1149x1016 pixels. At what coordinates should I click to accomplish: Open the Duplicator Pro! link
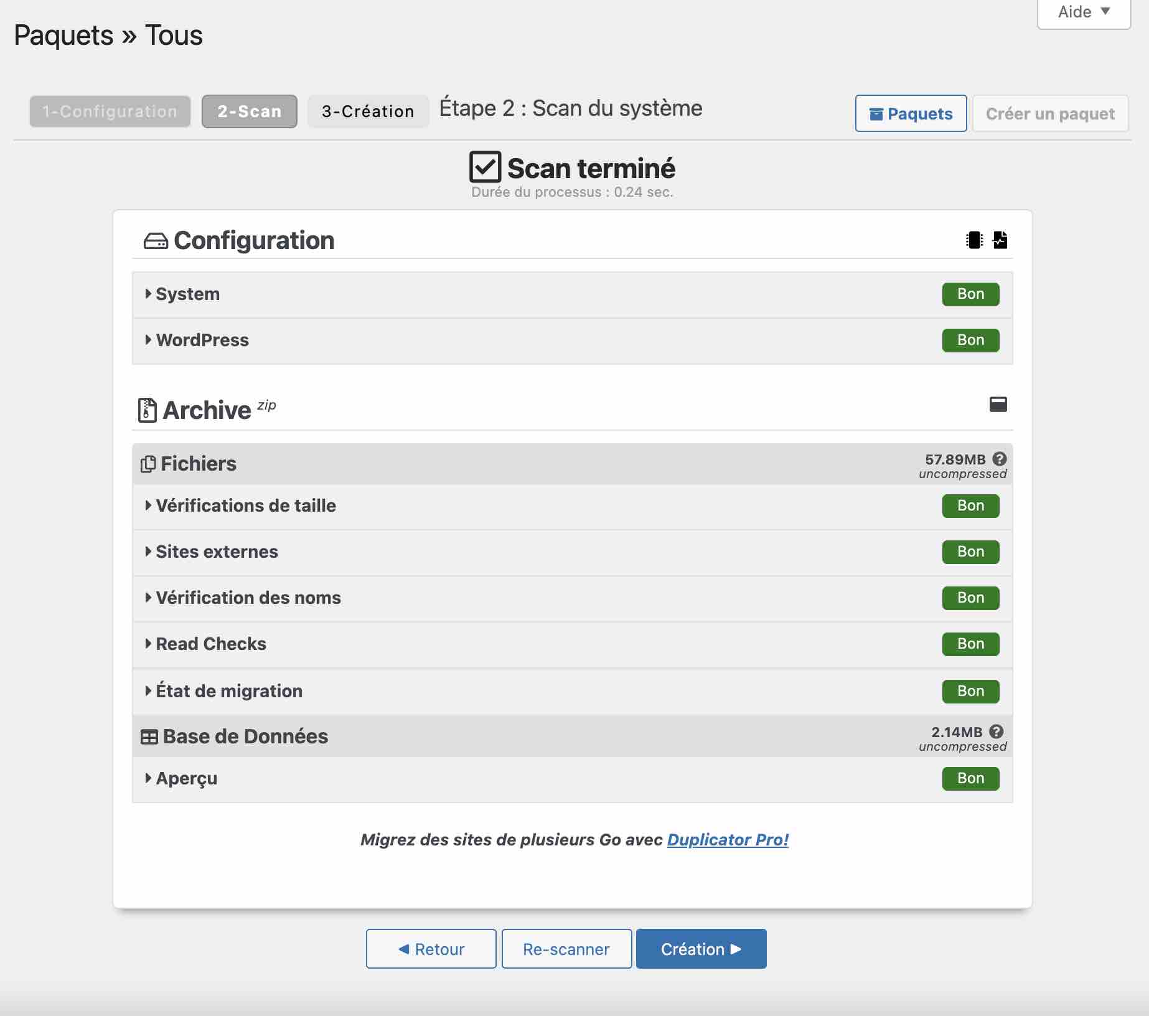728,840
